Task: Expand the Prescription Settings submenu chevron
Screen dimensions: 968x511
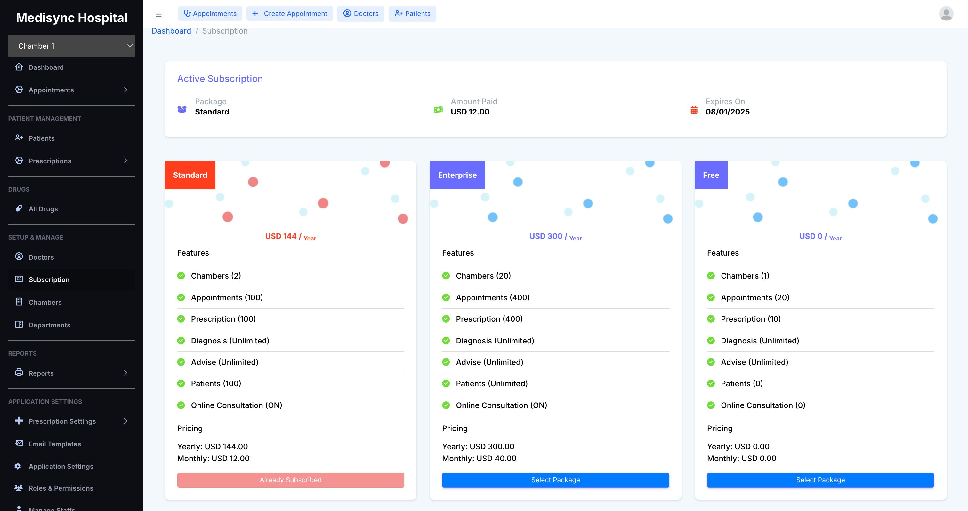Action: [x=125, y=421]
